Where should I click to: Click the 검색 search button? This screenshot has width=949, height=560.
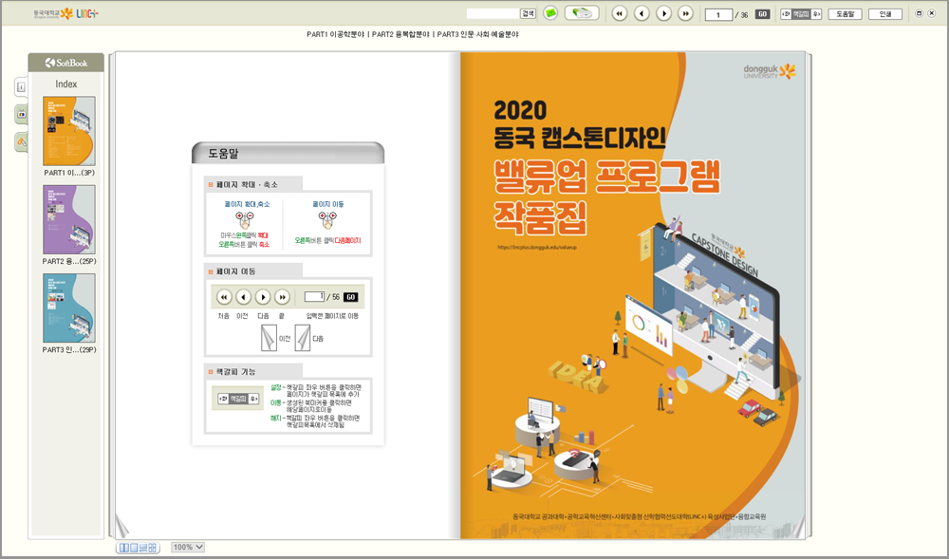[528, 13]
